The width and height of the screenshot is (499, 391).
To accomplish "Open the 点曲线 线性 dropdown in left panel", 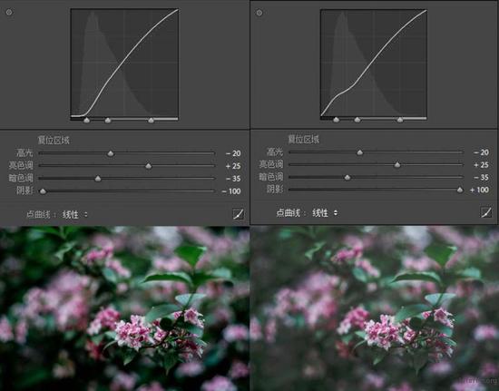I will pyautogui.click(x=74, y=214).
